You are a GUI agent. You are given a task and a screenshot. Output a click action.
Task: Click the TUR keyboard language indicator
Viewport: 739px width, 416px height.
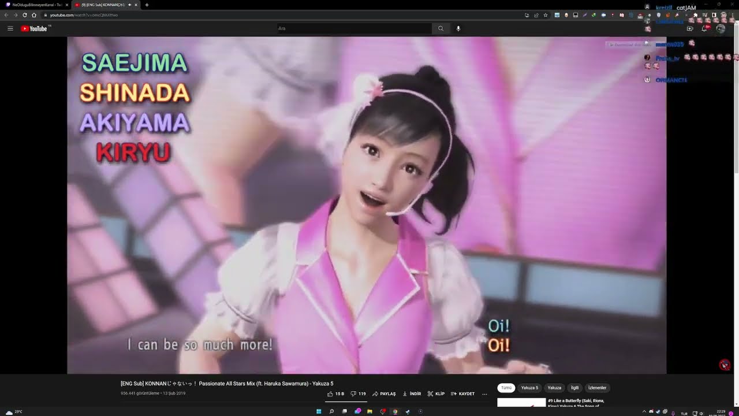tap(684, 414)
